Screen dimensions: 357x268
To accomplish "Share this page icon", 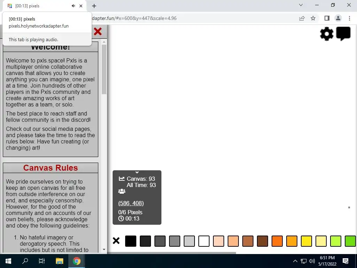I will [302, 18].
